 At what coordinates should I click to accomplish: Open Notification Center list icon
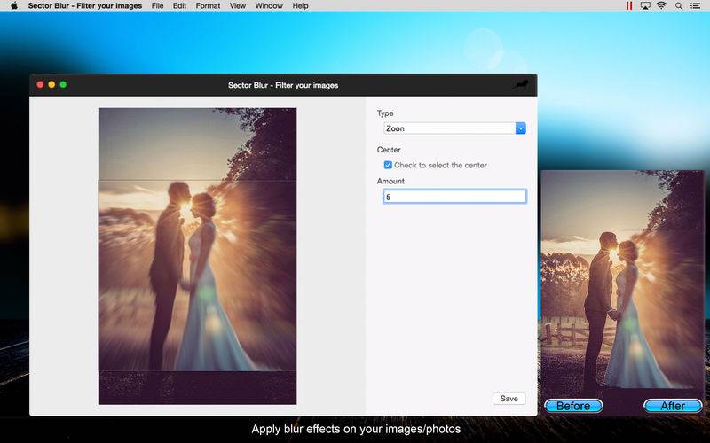pos(695,6)
